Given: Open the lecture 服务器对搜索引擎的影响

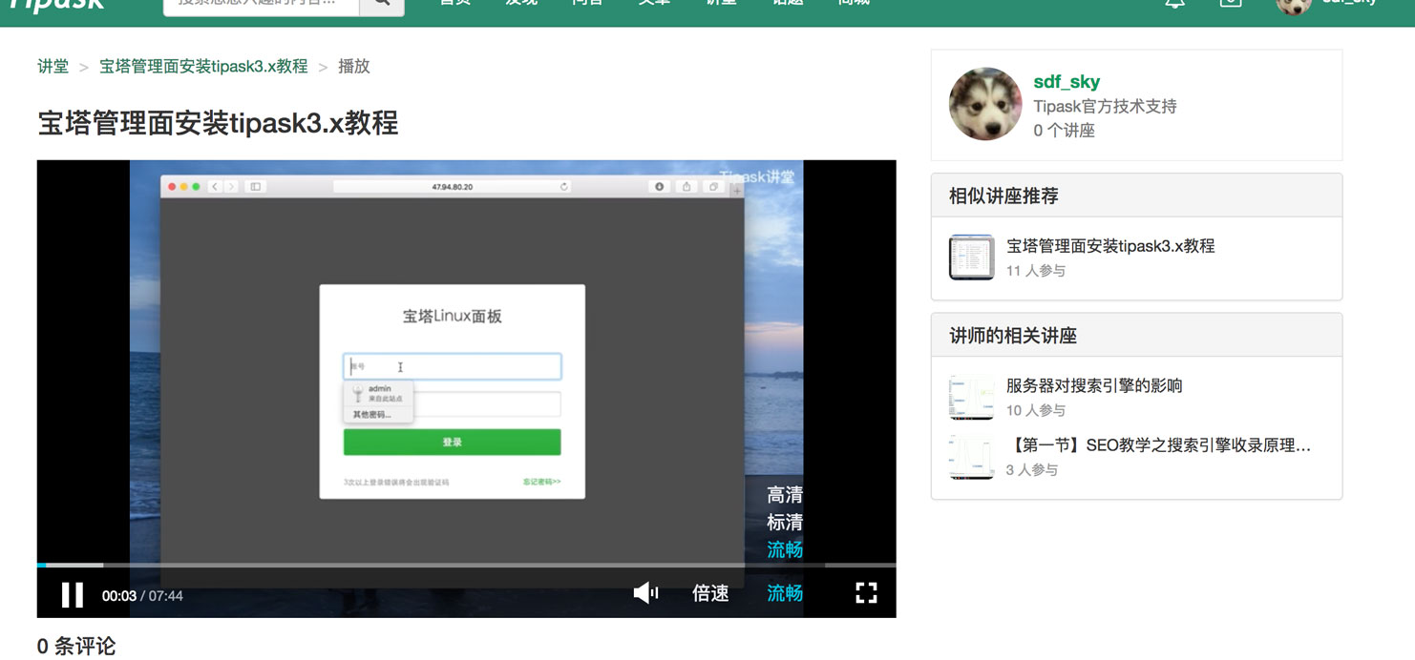Looking at the screenshot, I should pyautogui.click(x=1094, y=385).
